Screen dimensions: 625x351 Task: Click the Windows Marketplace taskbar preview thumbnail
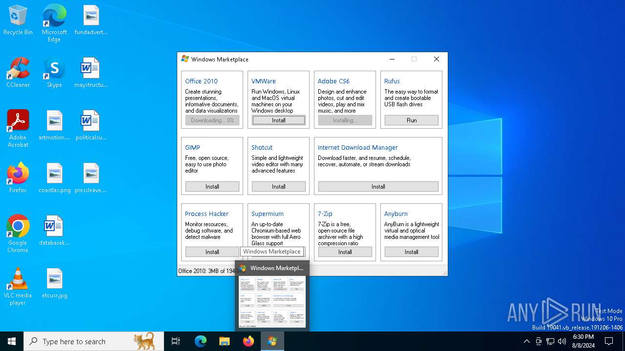(x=272, y=302)
